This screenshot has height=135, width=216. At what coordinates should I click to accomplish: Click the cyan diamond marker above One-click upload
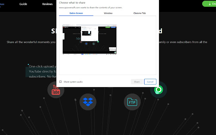(x=28, y=64)
